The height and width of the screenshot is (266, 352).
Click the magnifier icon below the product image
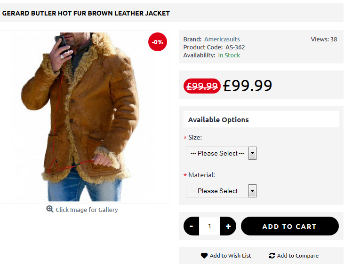coord(50,209)
